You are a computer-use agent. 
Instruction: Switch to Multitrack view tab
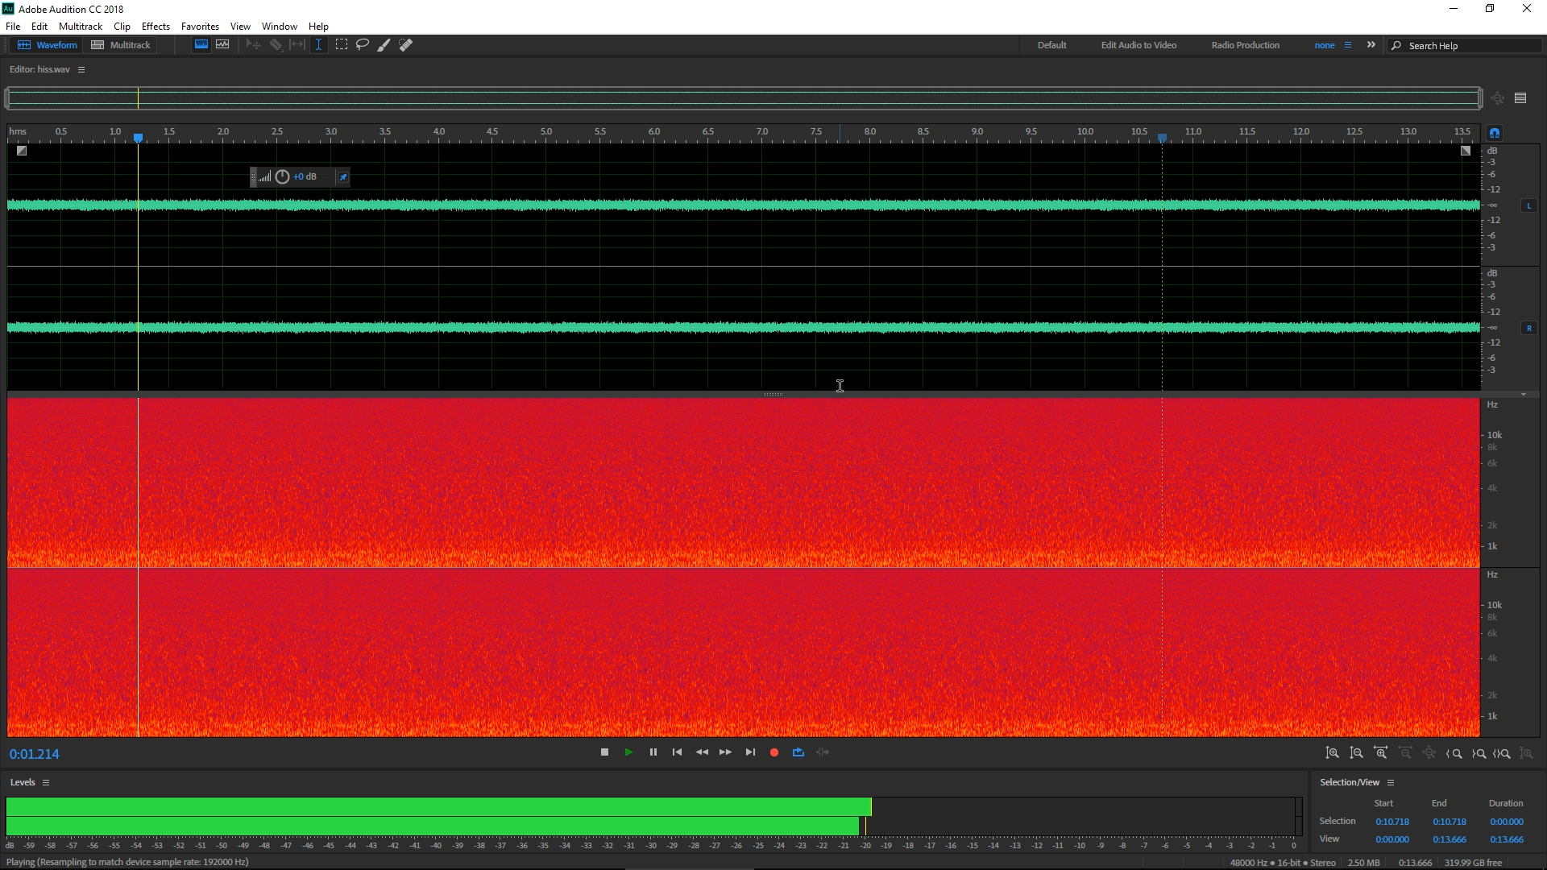coord(122,45)
